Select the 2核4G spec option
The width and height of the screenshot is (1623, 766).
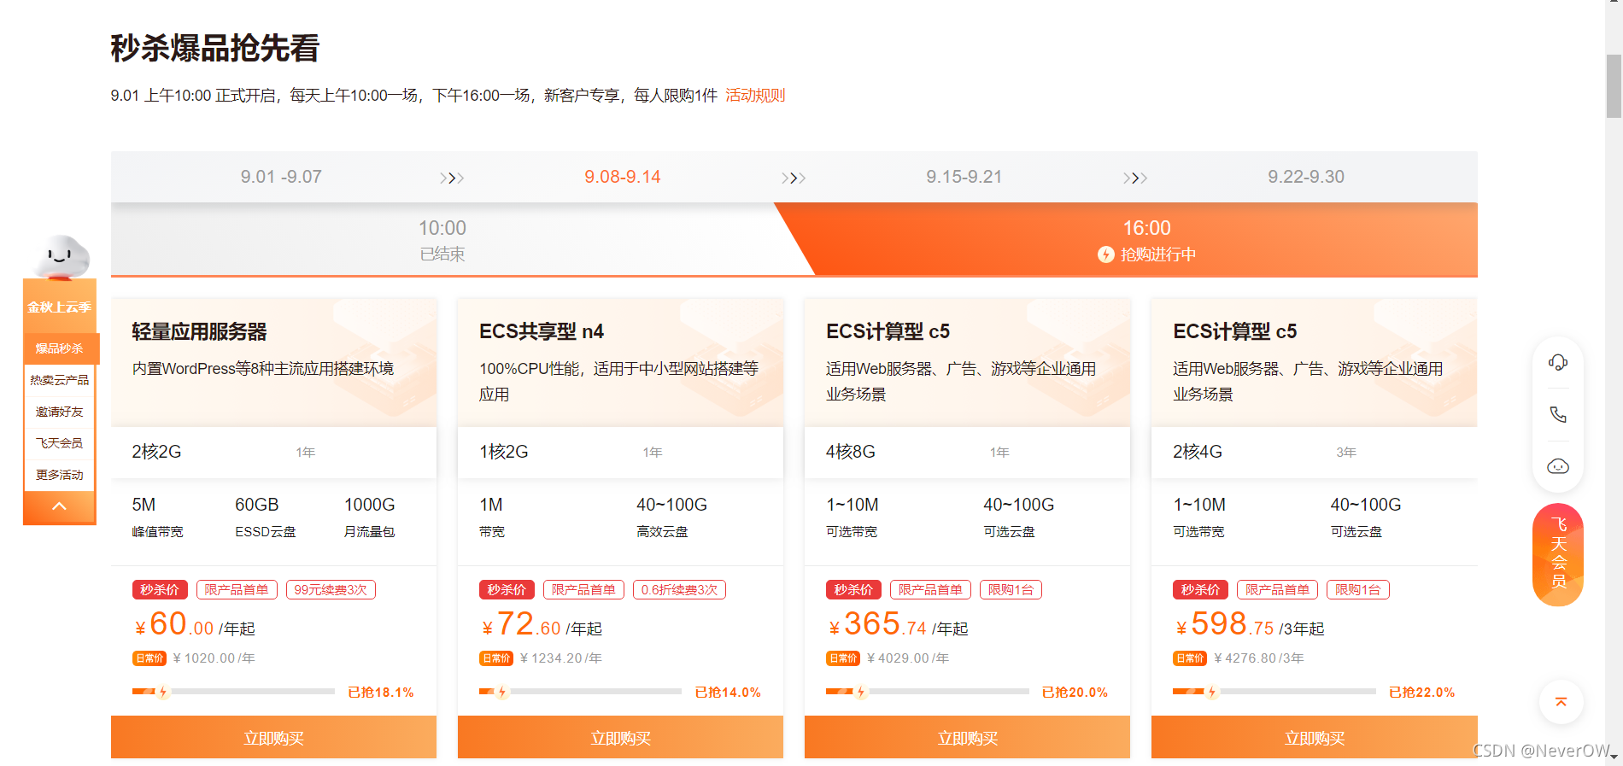pyautogui.click(x=1198, y=452)
